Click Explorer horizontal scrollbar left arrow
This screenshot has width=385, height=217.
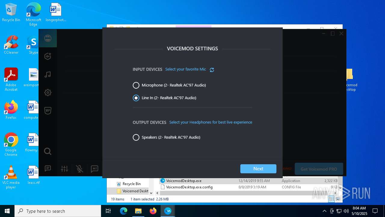tap(157, 193)
